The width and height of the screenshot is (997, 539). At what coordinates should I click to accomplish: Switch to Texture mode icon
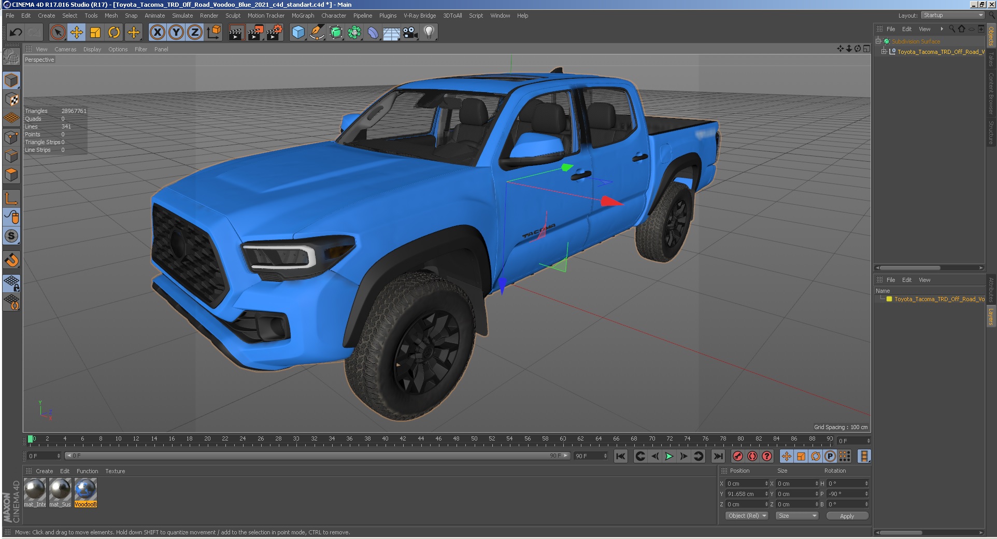11,99
